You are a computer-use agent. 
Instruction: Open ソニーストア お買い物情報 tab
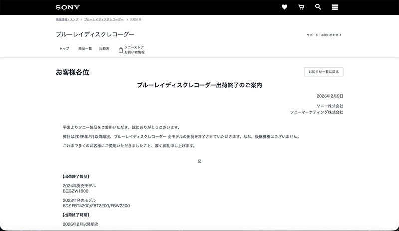click(134, 49)
